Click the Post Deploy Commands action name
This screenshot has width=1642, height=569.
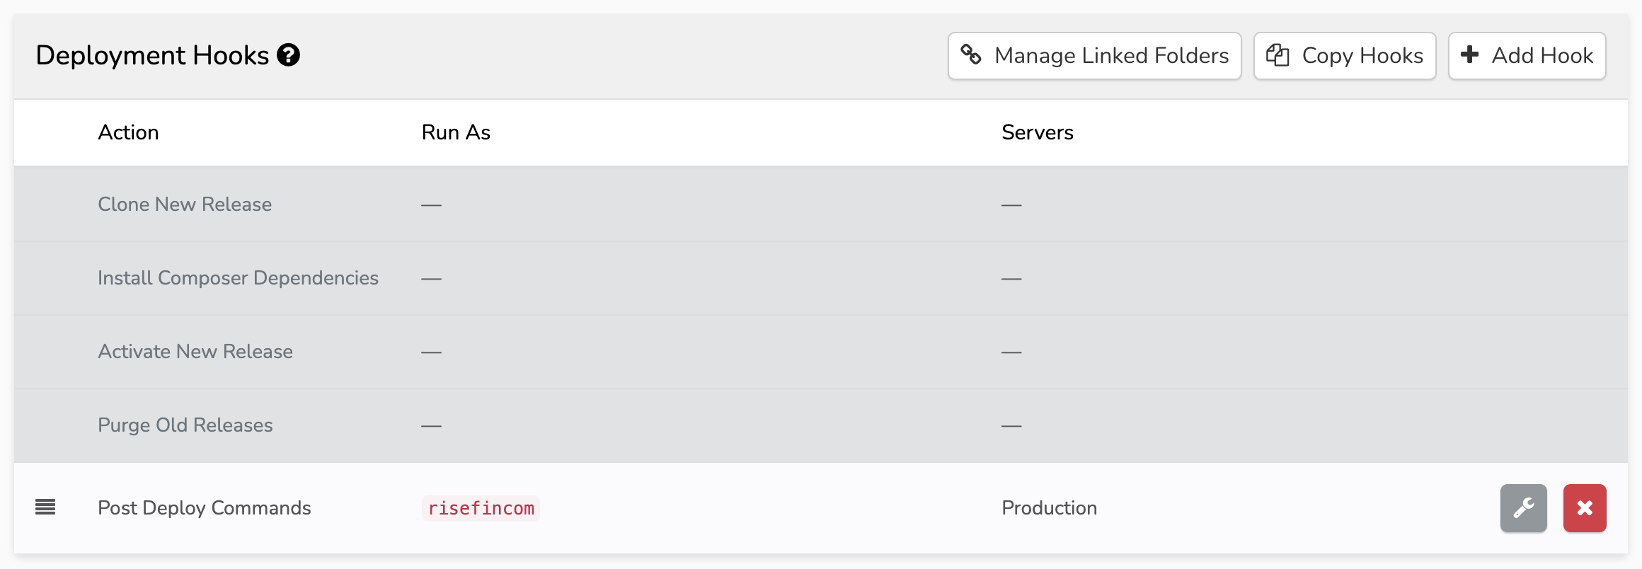[x=205, y=508]
